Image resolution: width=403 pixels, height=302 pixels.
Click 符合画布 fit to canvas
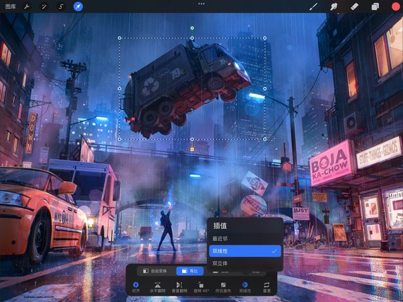coord(223,287)
